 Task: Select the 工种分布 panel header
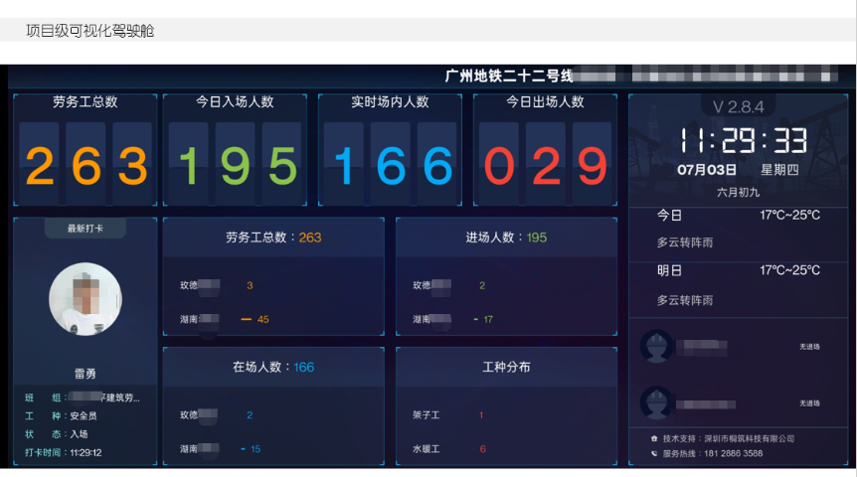click(x=506, y=367)
